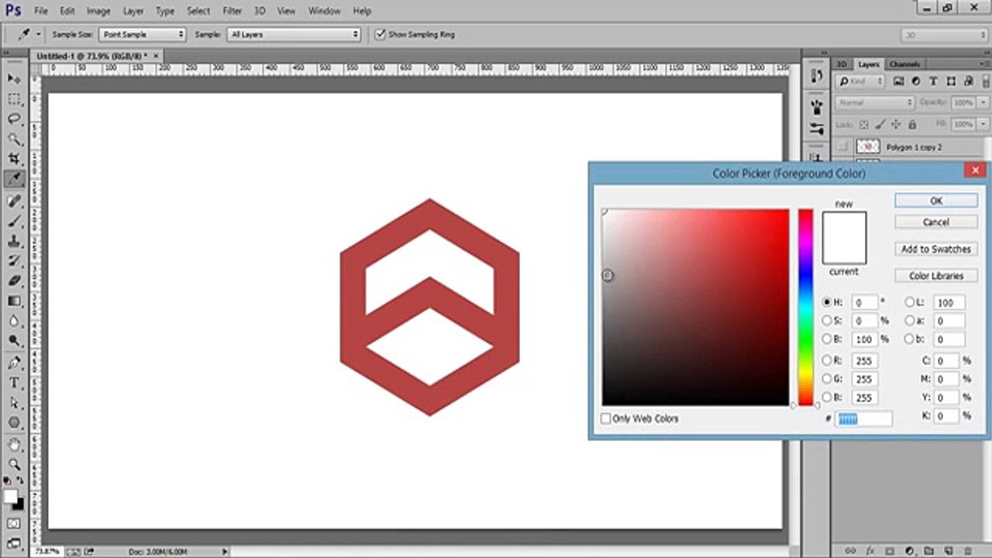Toggle visibility of Polygon 1 copy 2 layer
Screen dimensions: 992x558
point(843,146)
